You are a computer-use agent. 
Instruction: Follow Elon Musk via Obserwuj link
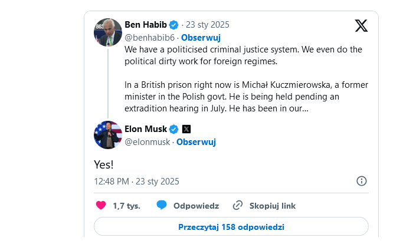point(196,142)
